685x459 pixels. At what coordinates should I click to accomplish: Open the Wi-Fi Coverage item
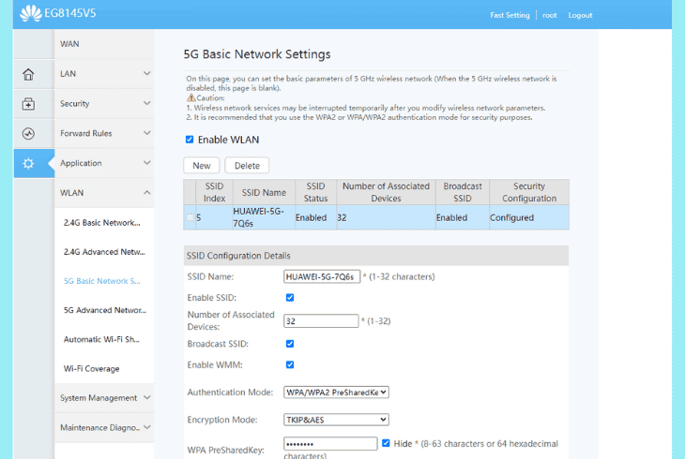(x=91, y=369)
